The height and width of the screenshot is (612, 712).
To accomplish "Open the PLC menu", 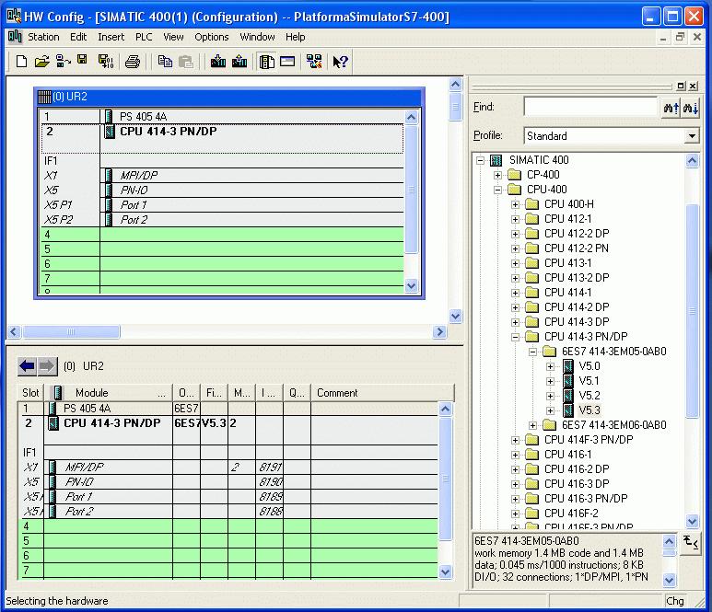I will 144,37.
